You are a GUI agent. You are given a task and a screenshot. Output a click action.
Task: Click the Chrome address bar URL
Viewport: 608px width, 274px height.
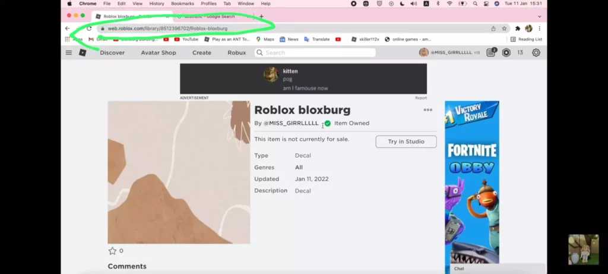tap(167, 29)
